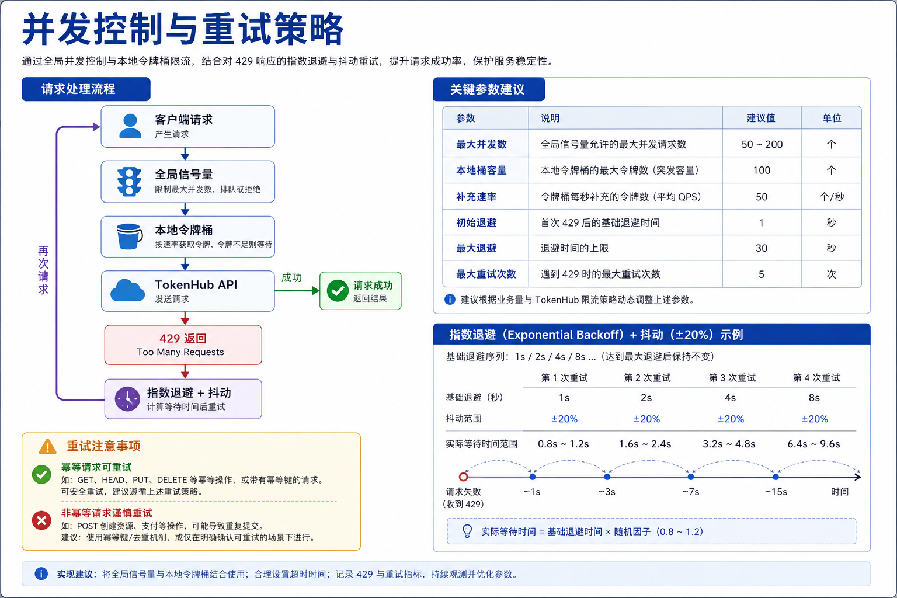Select the 关键参数建议 section header
This screenshot has width=897, height=598.
(x=489, y=89)
